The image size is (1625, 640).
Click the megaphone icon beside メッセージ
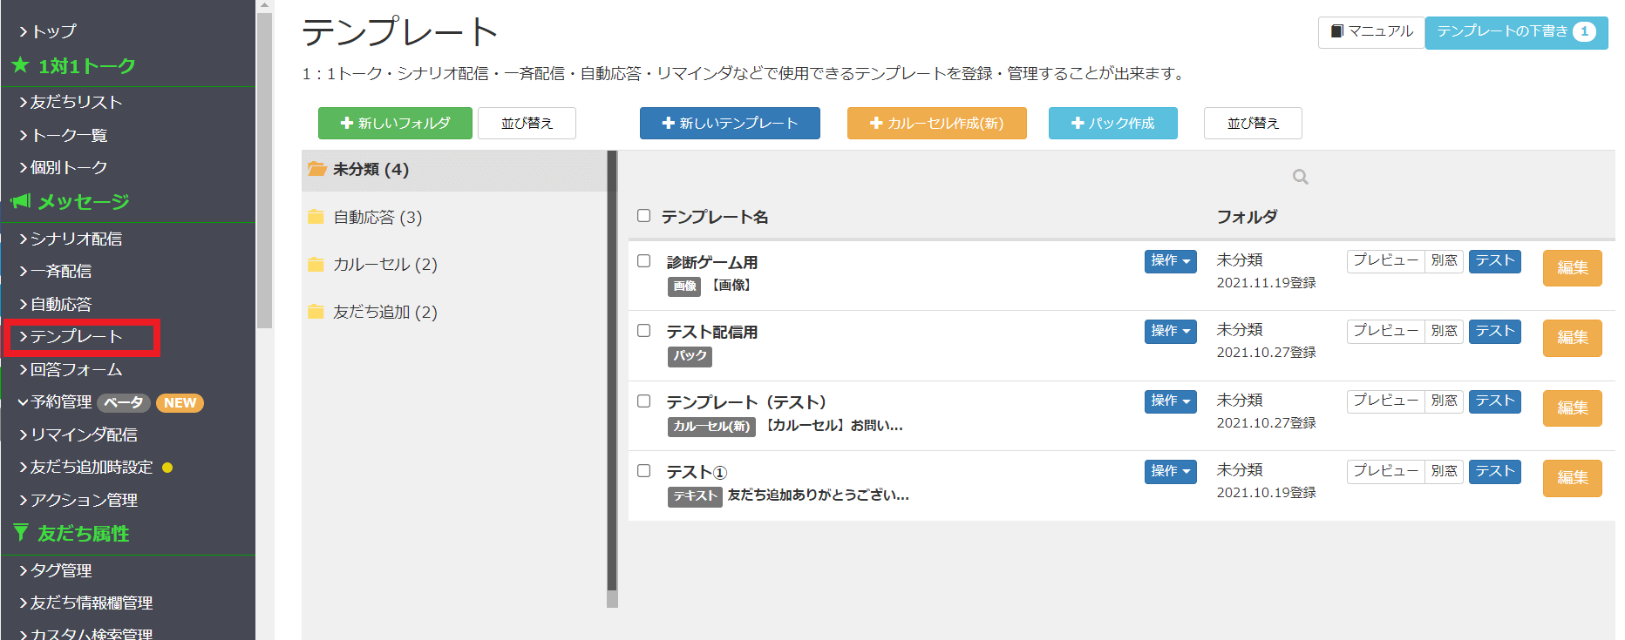tap(20, 201)
